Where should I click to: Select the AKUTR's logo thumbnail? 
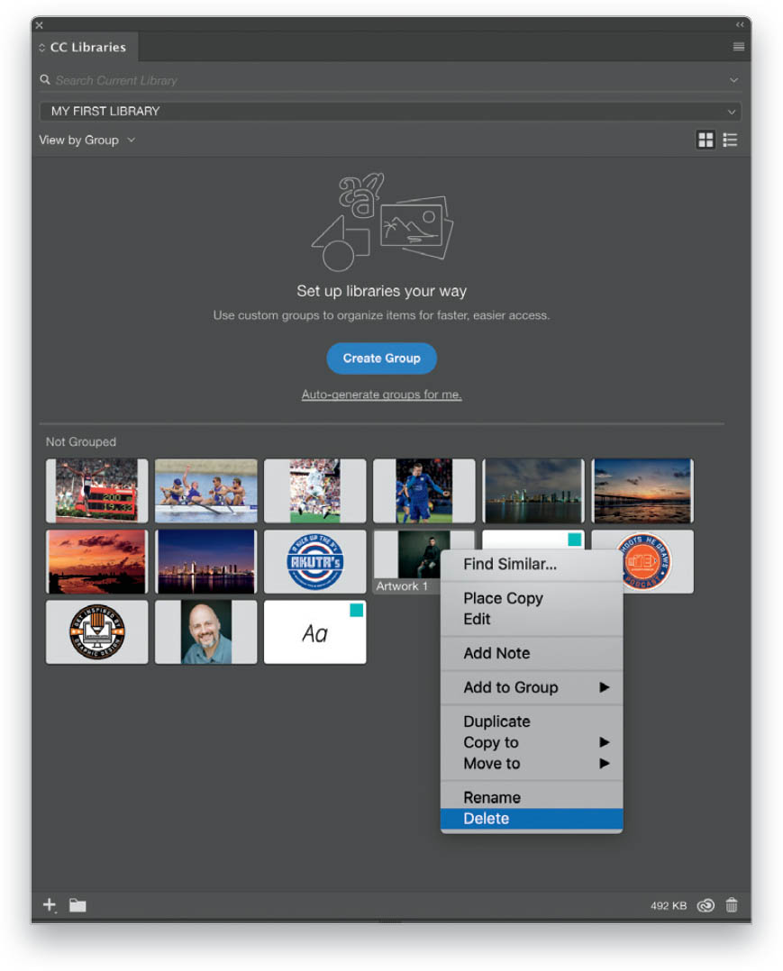(314, 562)
